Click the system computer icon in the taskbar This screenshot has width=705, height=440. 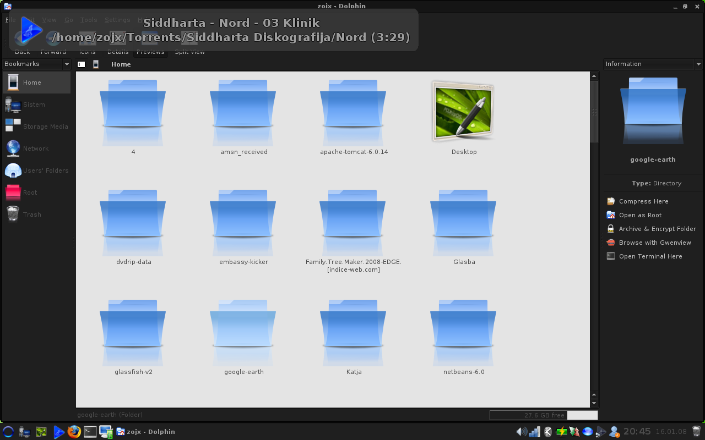coord(24,432)
